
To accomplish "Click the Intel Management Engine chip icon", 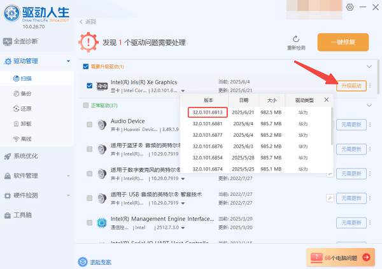I will click(x=102, y=223).
